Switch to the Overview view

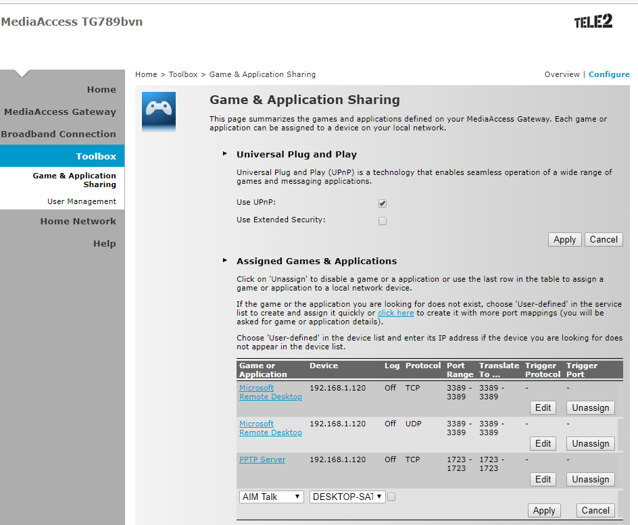click(x=562, y=74)
